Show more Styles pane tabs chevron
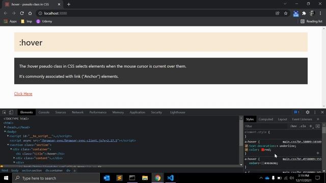Image resolution: width=326 pixels, height=183 pixels. [318, 119]
